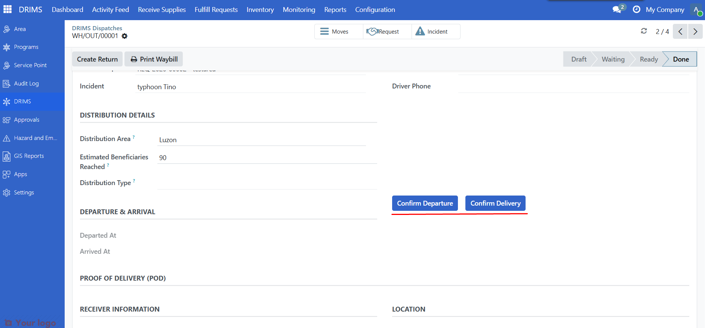Go to next record arrow
Screen dimensions: 705x328
pyautogui.click(x=695, y=31)
